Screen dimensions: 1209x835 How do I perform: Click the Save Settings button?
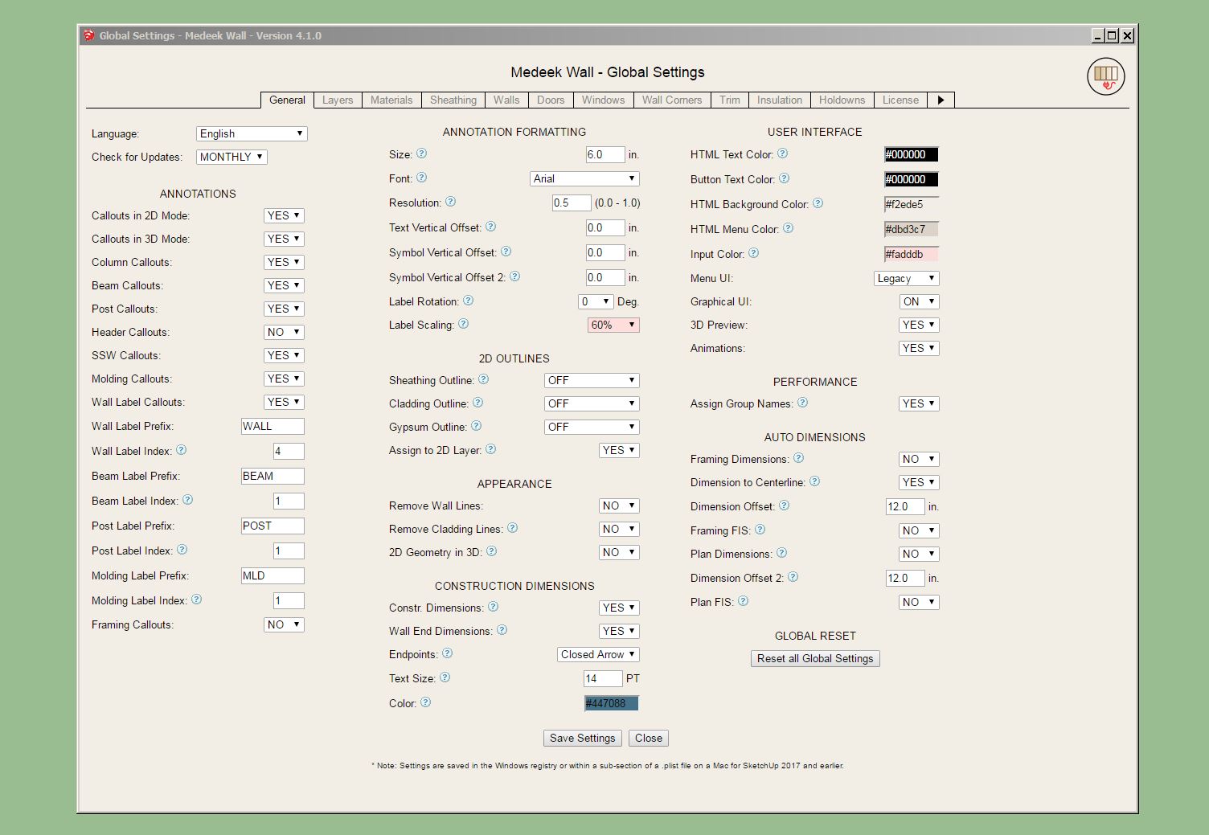[583, 738]
